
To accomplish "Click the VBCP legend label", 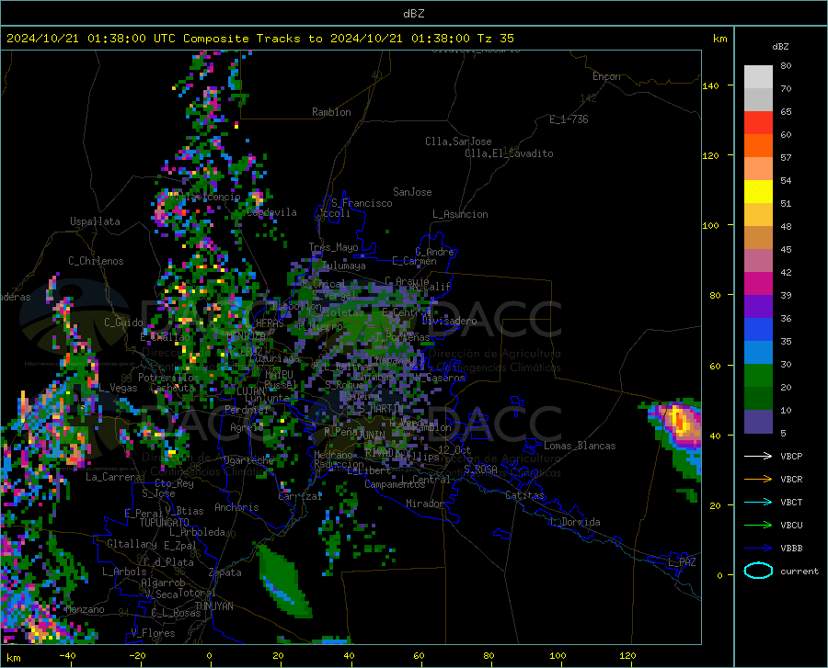I will tap(791, 457).
